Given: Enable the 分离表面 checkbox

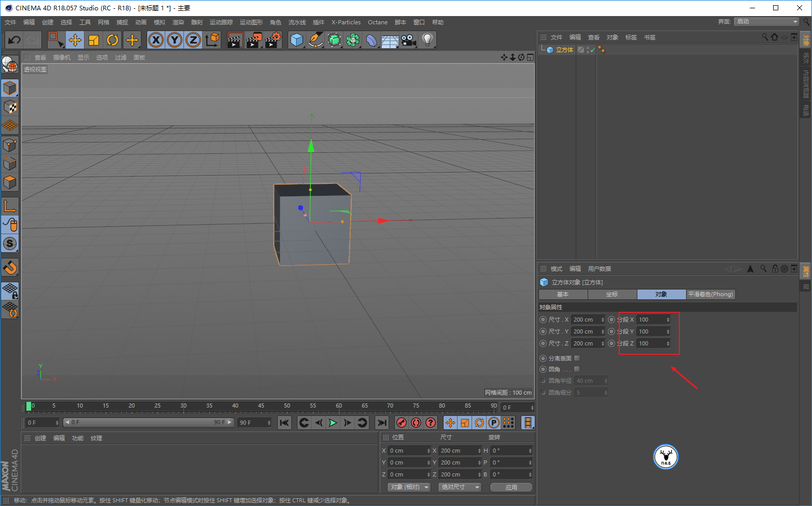Looking at the screenshot, I should point(577,358).
